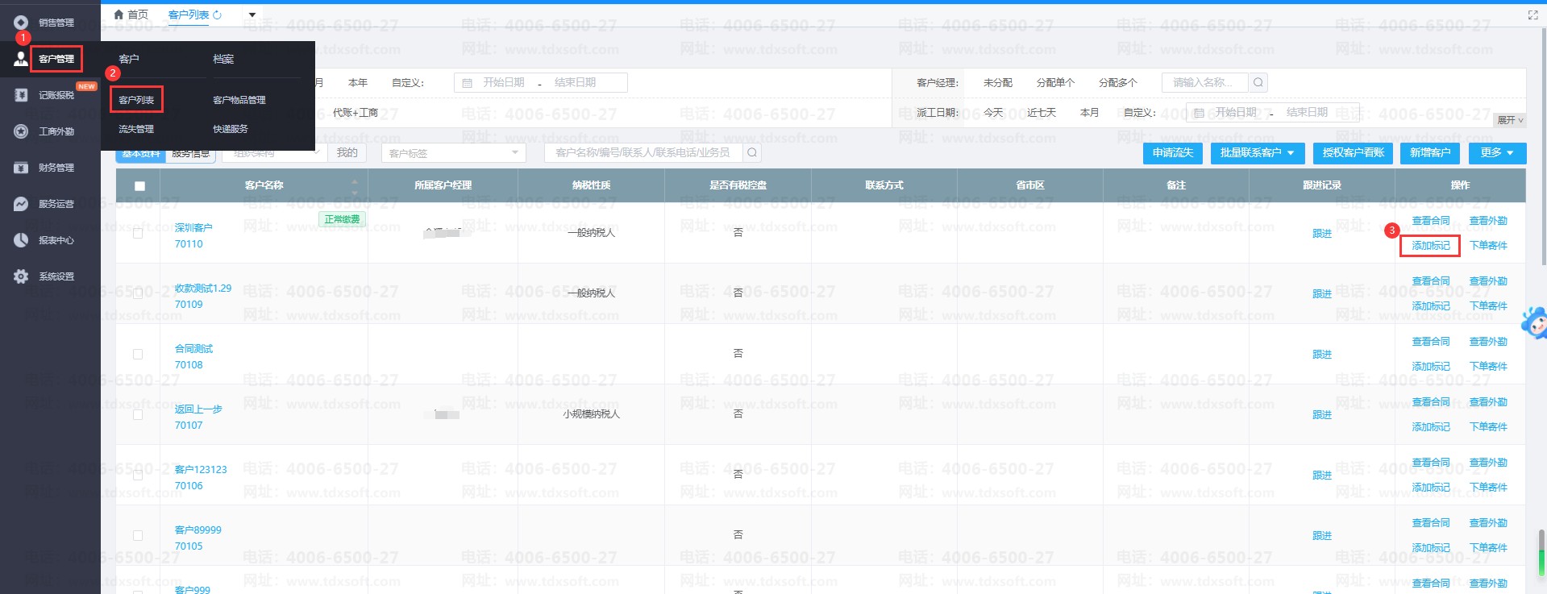
Task: Click the 新增客户 button
Action: tap(1429, 152)
